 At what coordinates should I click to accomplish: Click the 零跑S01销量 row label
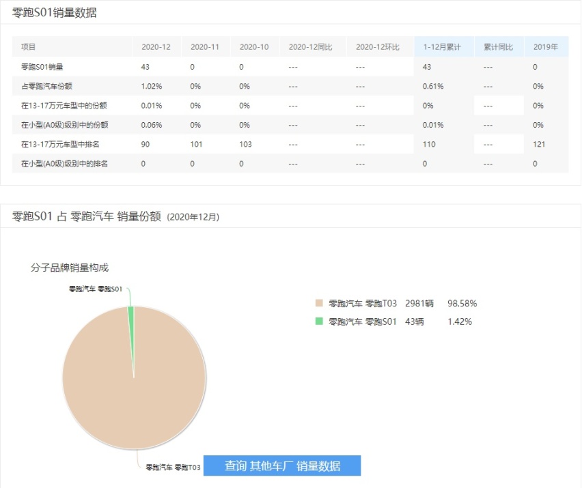[x=42, y=67]
